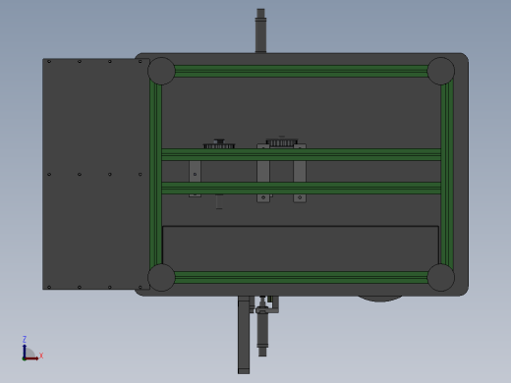The width and height of the screenshot is (511, 383).
Task: Click the red X axis of the triad
Action: (31, 358)
